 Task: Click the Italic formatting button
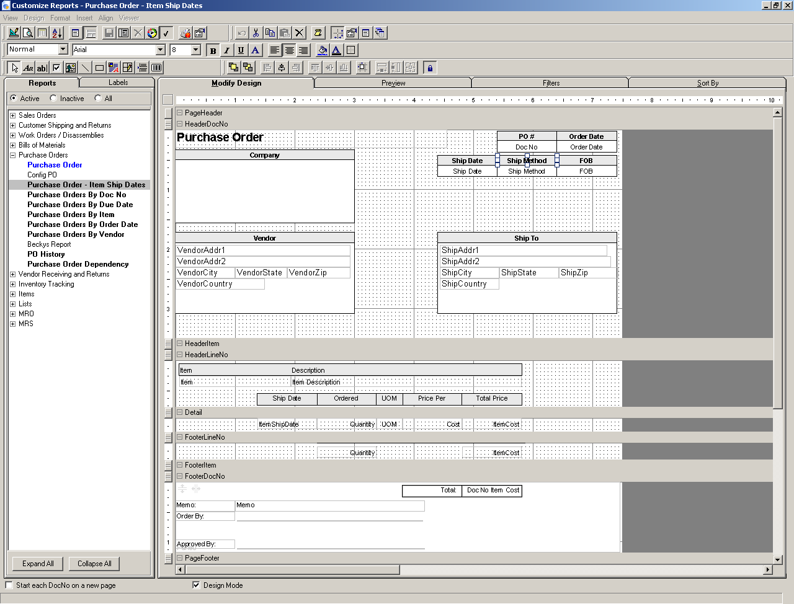[227, 50]
